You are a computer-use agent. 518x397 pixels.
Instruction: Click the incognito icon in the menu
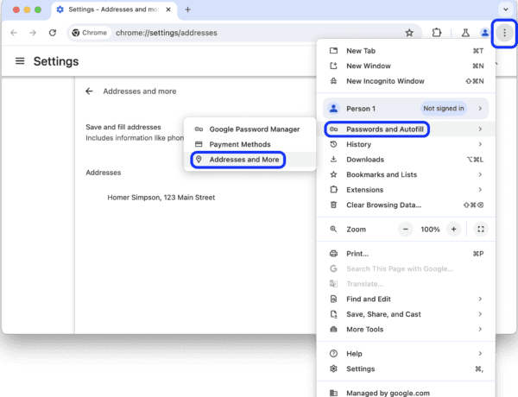333,81
